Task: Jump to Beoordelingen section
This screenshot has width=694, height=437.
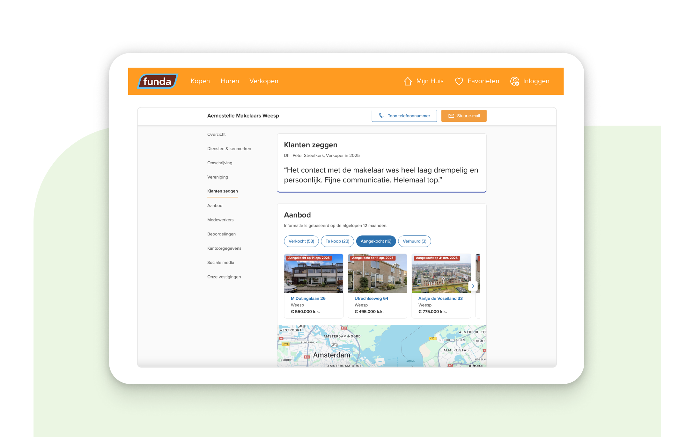Action: click(221, 234)
